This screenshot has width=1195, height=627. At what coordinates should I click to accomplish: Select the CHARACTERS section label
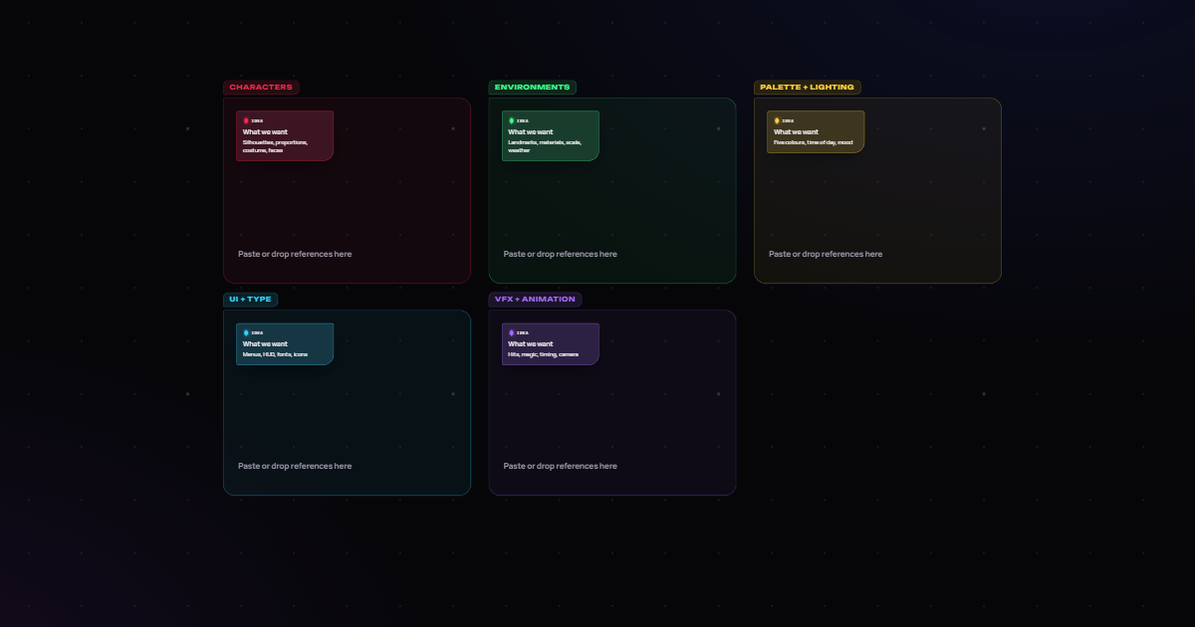[261, 88]
